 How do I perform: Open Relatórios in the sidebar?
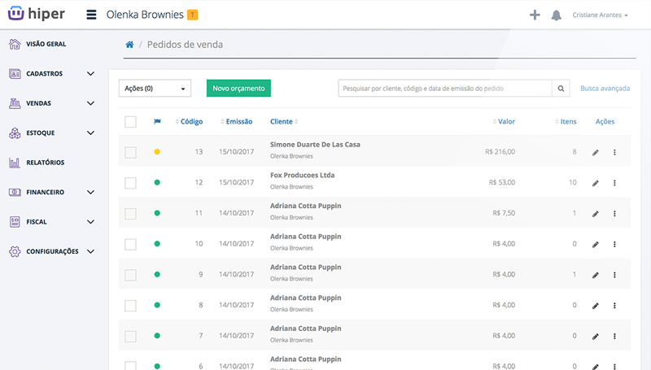(x=45, y=163)
